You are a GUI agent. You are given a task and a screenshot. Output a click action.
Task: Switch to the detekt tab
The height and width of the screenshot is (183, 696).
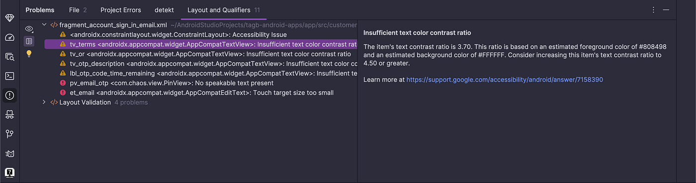164,10
